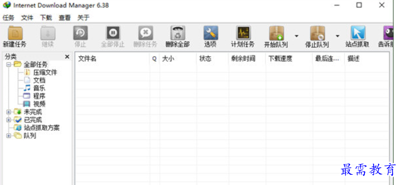Launch the 站点抓取 site grabber icon

358,33
